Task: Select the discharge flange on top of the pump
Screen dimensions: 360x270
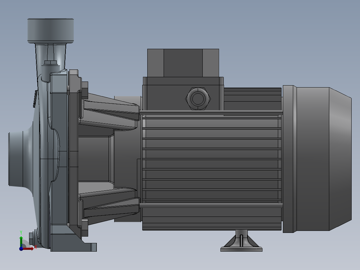Action: click(x=50, y=31)
